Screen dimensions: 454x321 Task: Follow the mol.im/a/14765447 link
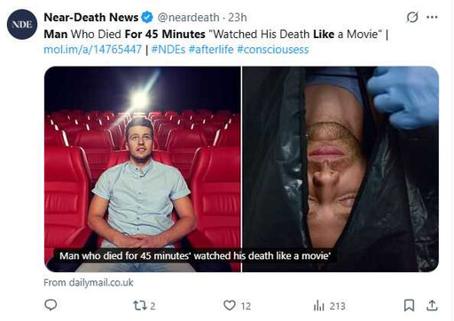93,50
